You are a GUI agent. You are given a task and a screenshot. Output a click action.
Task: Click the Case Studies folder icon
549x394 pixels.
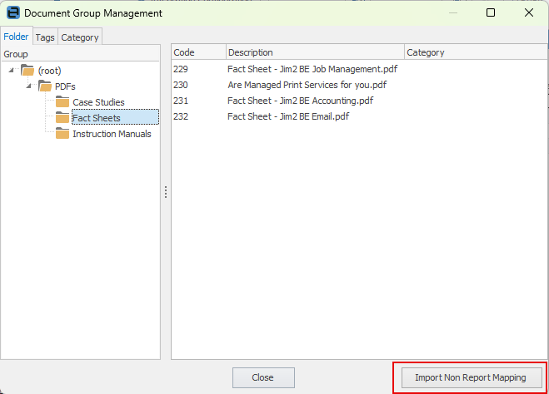[62, 102]
